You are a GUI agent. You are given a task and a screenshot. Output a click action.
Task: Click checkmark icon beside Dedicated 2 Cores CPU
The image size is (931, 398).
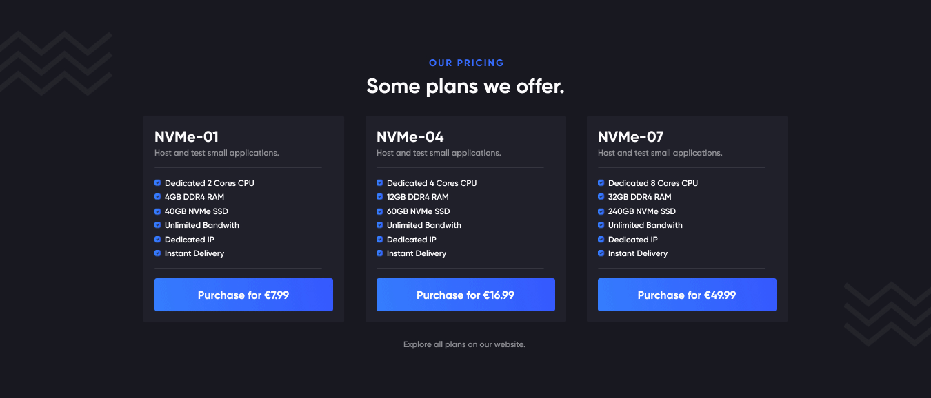(x=158, y=183)
